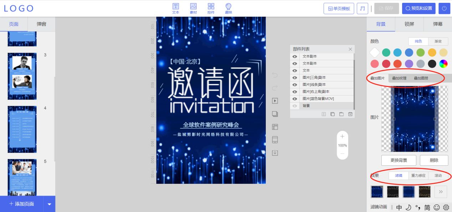Open the 趣味 fun effects tool
452x212 pixels.
(229, 8)
